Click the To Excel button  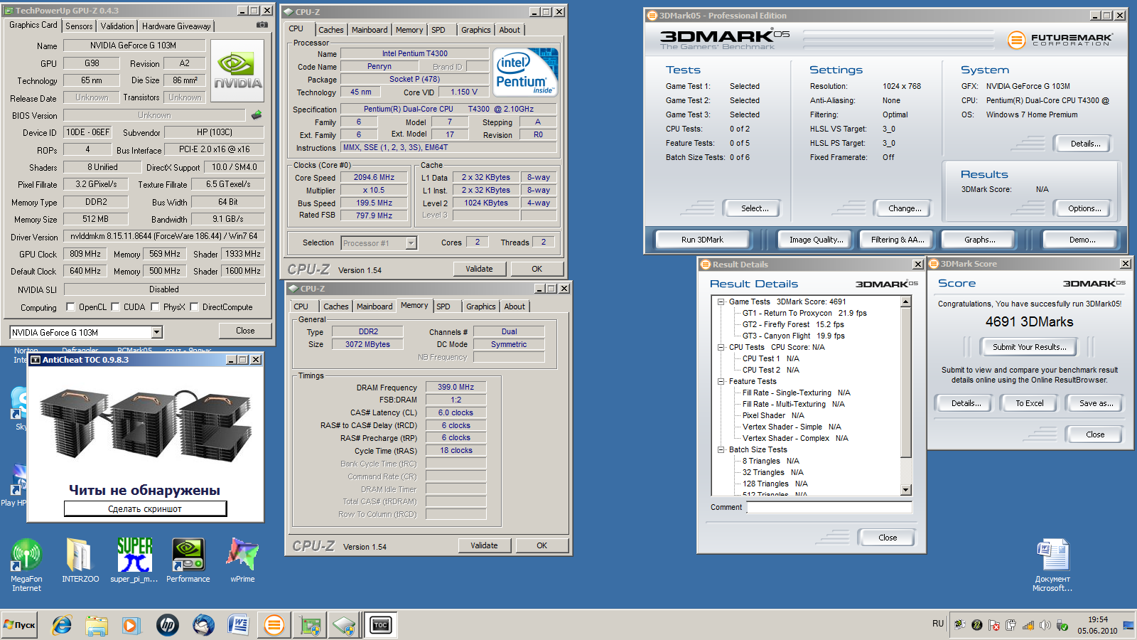click(1029, 403)
